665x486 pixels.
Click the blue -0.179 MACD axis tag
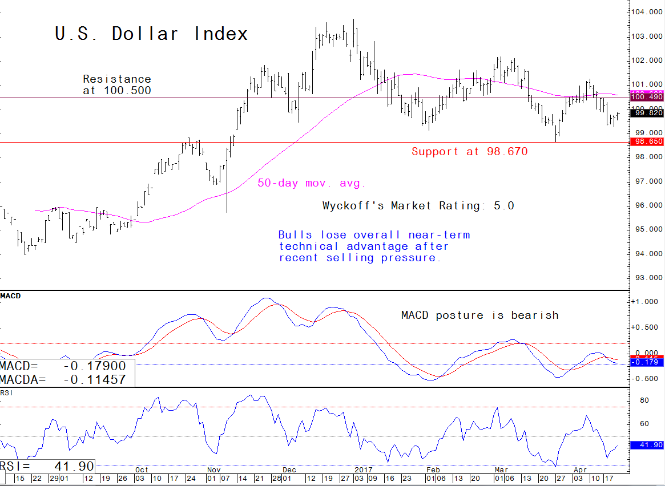pos(646,362)
